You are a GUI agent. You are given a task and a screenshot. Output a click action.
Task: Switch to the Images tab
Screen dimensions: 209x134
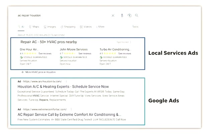coord(50,27)
